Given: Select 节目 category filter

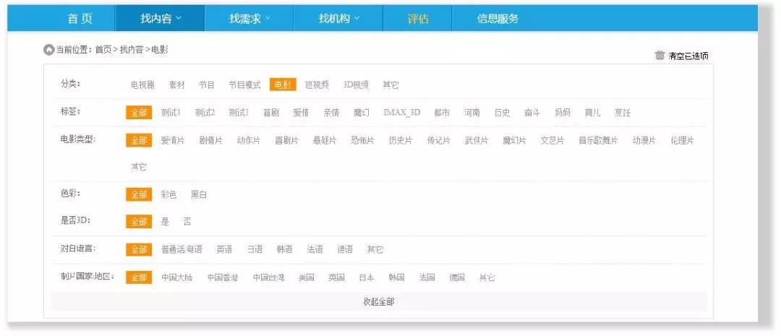Looking at the screenshot, I should tap(207, 85).
